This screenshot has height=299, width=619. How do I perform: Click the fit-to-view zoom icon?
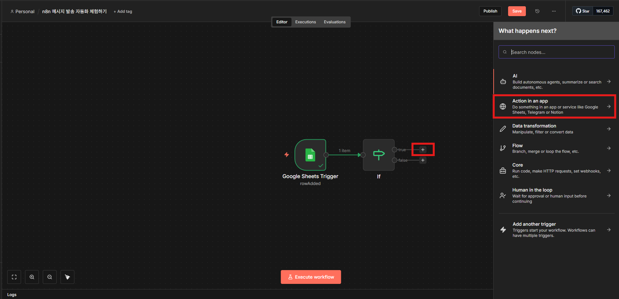pos(14,277)
